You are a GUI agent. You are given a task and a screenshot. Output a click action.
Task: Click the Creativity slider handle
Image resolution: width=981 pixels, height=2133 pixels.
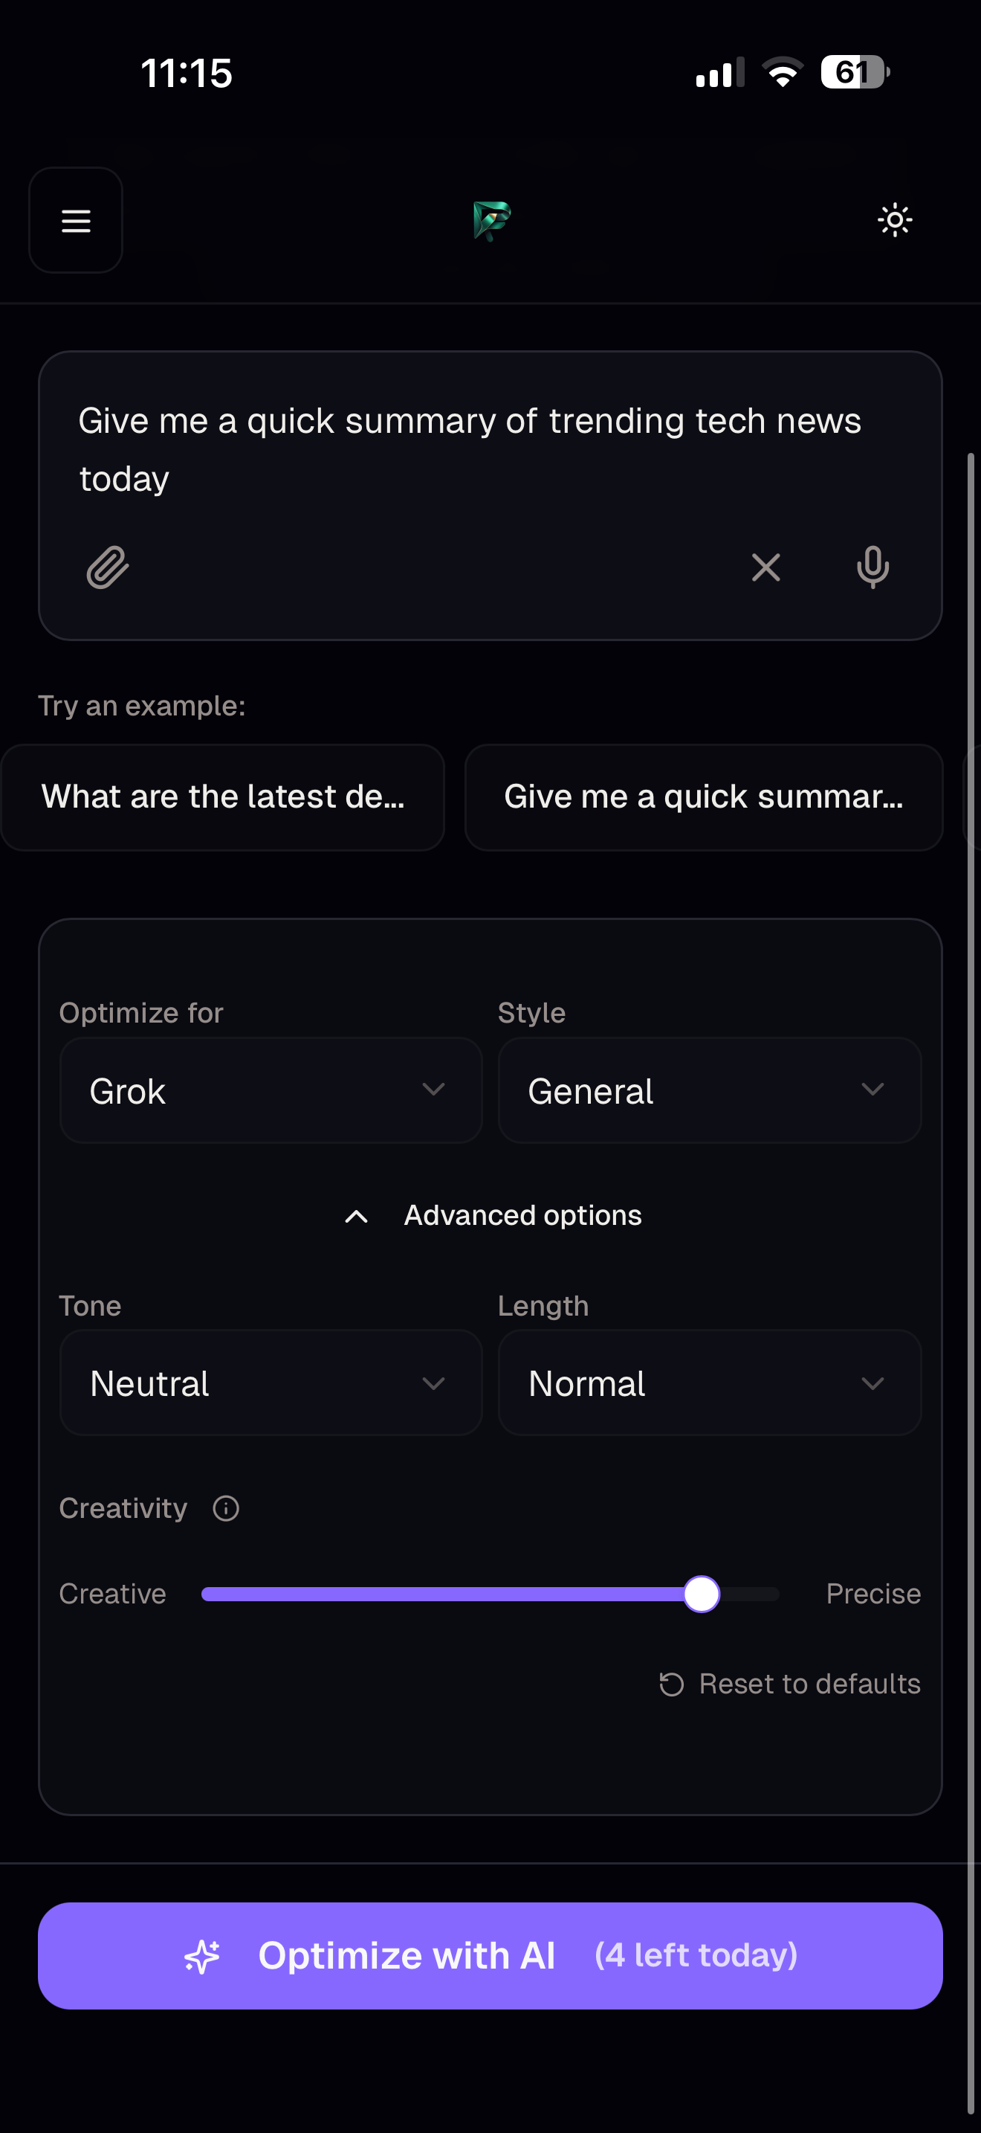tap(702, 1594)
